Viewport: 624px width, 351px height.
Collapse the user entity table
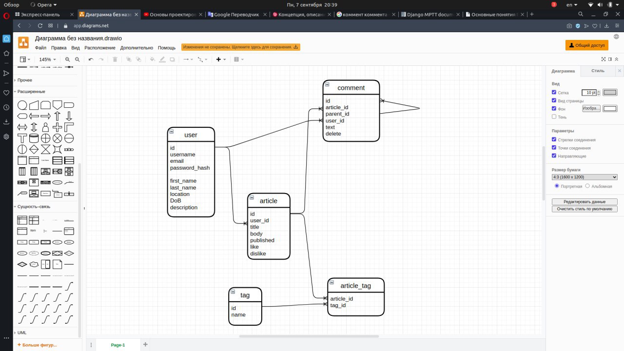[172, 132]
